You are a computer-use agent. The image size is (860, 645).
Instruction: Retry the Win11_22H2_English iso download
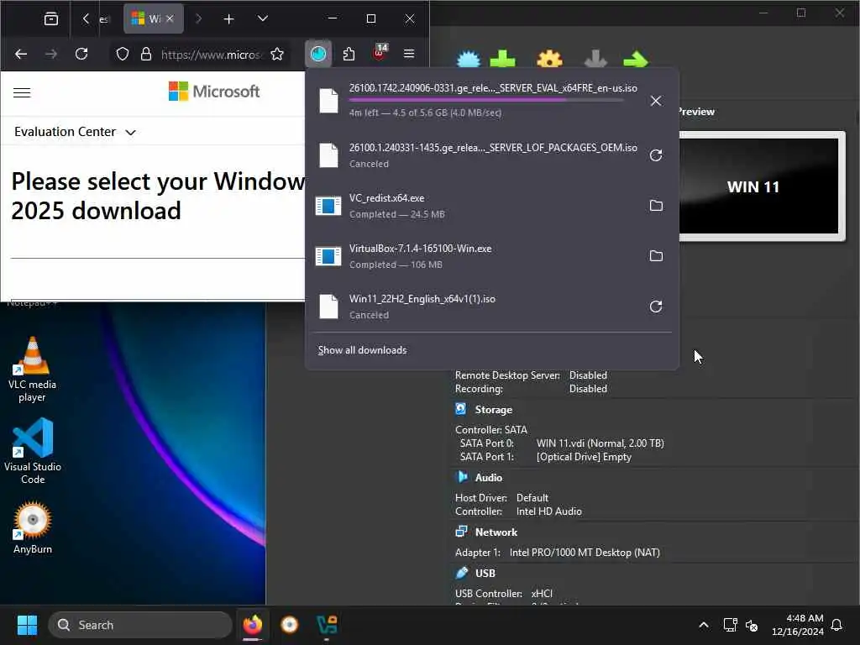point(656,307)
